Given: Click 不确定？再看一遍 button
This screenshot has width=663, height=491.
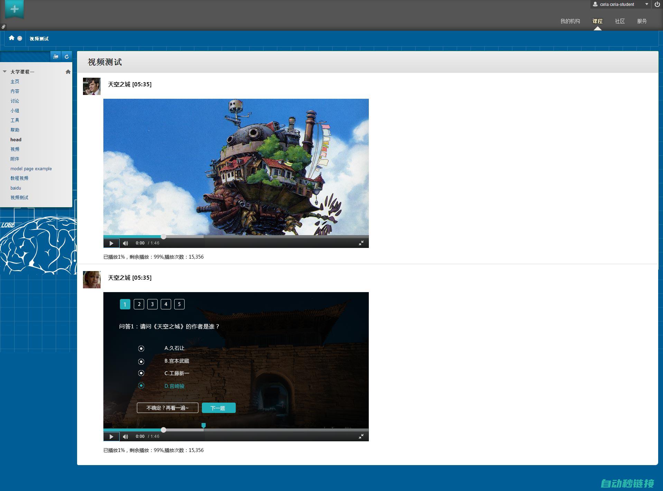Looking at the screenshot, I should (168, 408).
